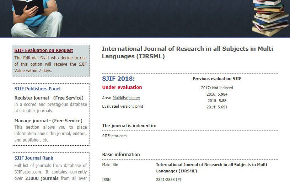The width and height of the screenshot is (290, 182).
Task: Click the Multidisciplinary area link
Action: coord(126,98)
